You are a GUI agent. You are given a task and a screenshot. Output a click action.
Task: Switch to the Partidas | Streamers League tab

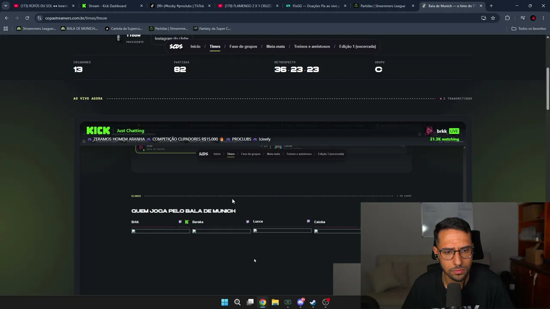click(x=383, y=6)
